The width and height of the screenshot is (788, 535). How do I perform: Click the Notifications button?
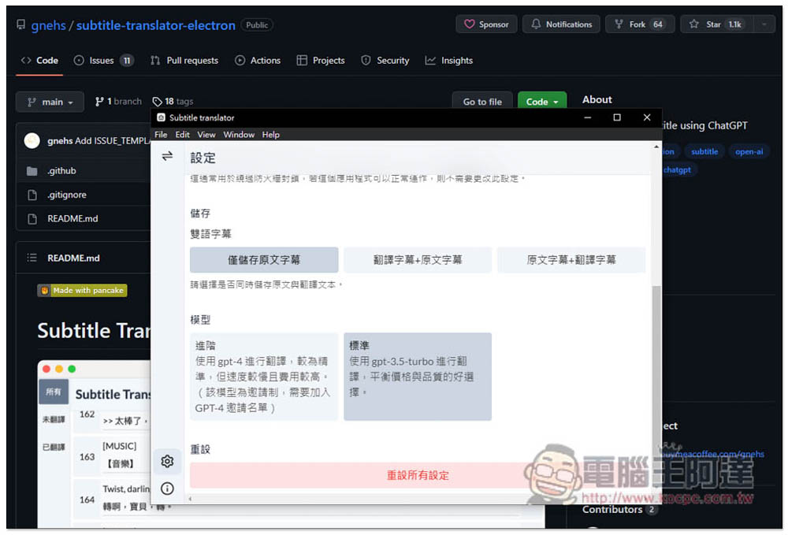tap(561, 24)
